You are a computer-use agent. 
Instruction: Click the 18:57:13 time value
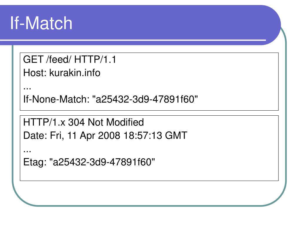(x=143, y=135)
